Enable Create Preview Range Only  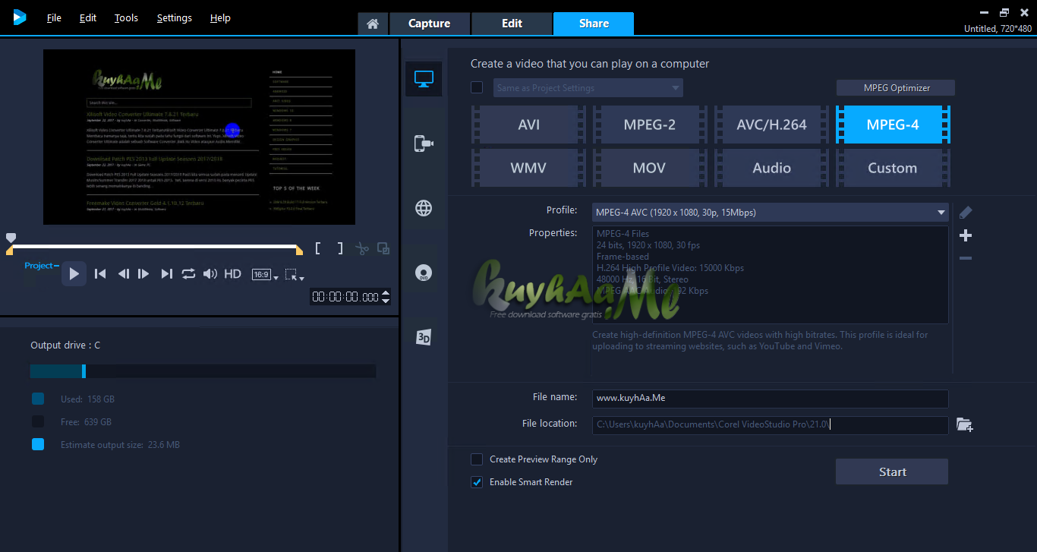pyautogui.click(x=477, y=459)
